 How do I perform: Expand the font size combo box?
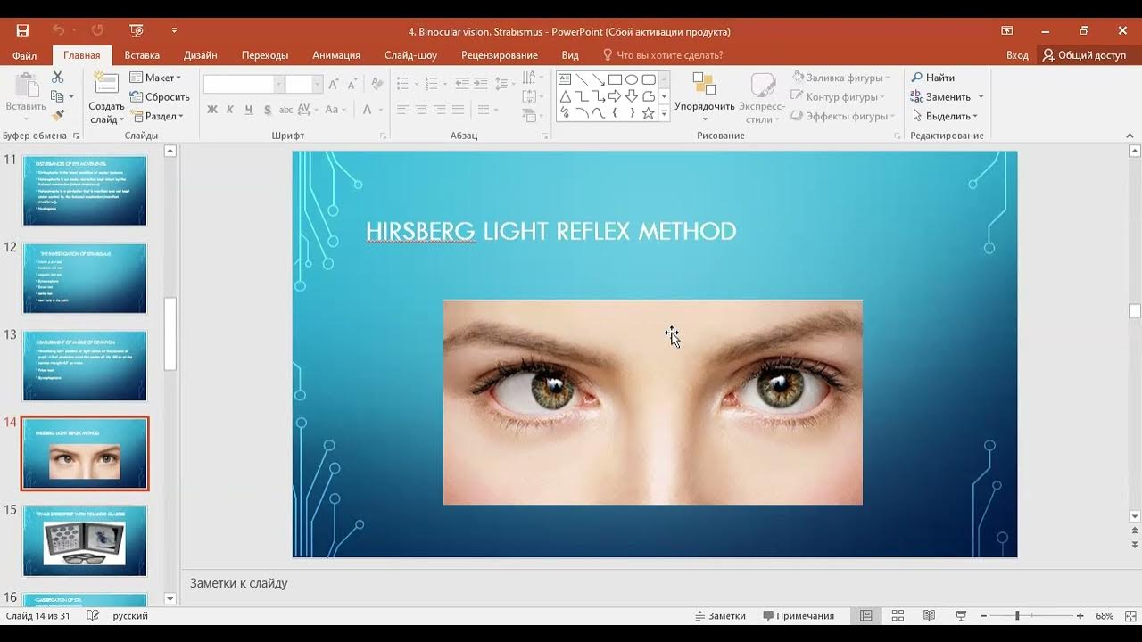317,85
